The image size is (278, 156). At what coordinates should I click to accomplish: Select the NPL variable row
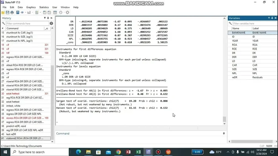point(253,73)
